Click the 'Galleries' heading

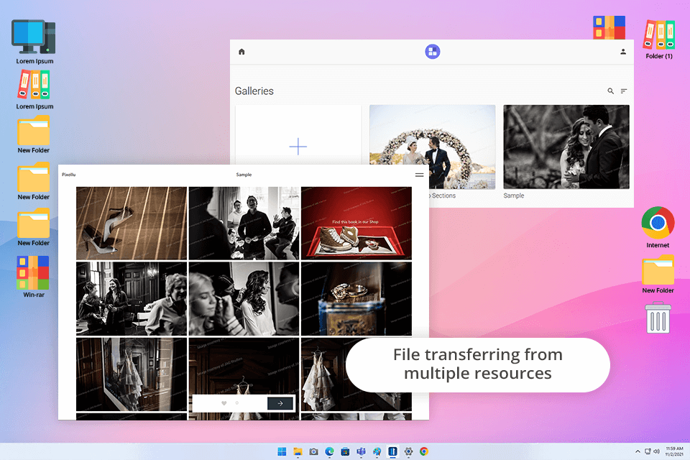pos(254,91)
